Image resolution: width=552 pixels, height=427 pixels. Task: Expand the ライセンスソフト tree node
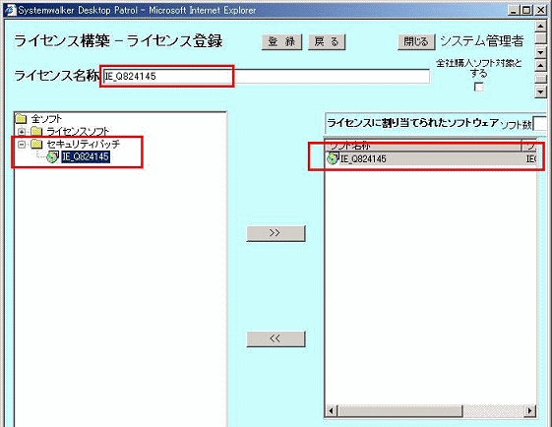[22, 132]
